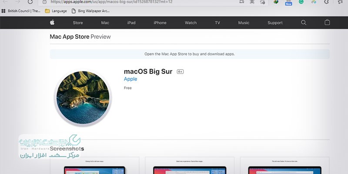
Task: Open the send-to-devices icon in address bar
Action: point(242,2)
